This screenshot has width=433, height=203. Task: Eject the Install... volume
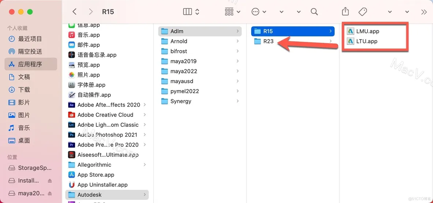click(x=50, y=181)
